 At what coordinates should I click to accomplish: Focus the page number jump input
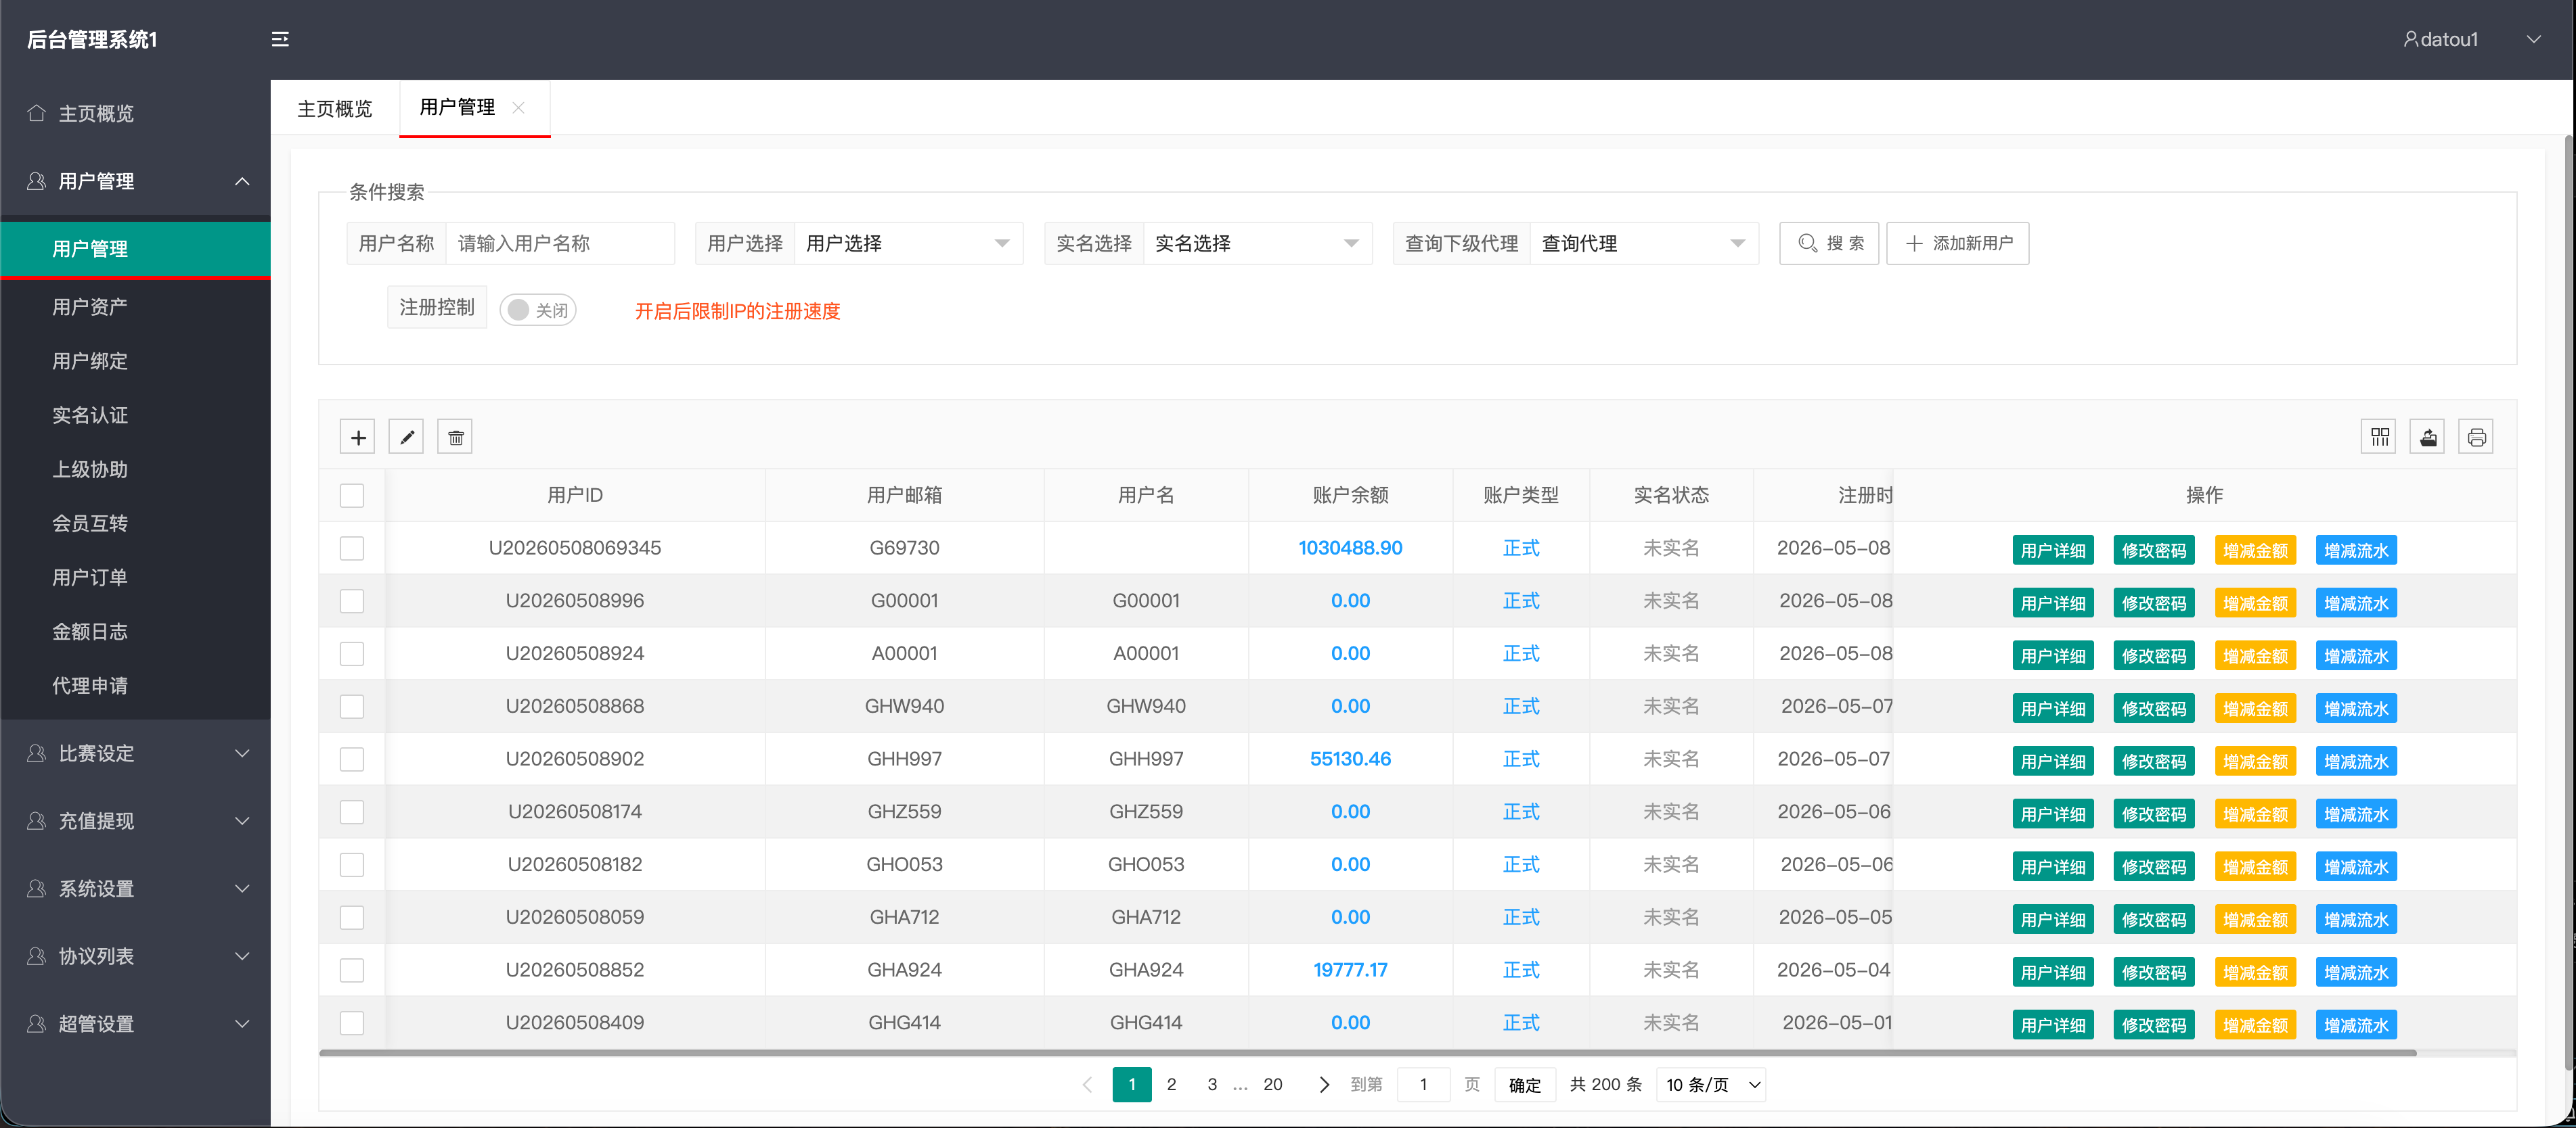1423,1085
